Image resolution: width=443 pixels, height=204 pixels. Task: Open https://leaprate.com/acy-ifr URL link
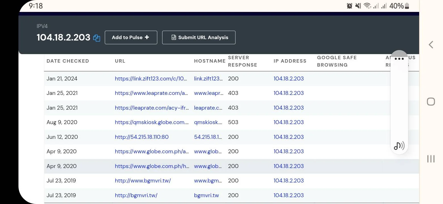tap(152, 108)
